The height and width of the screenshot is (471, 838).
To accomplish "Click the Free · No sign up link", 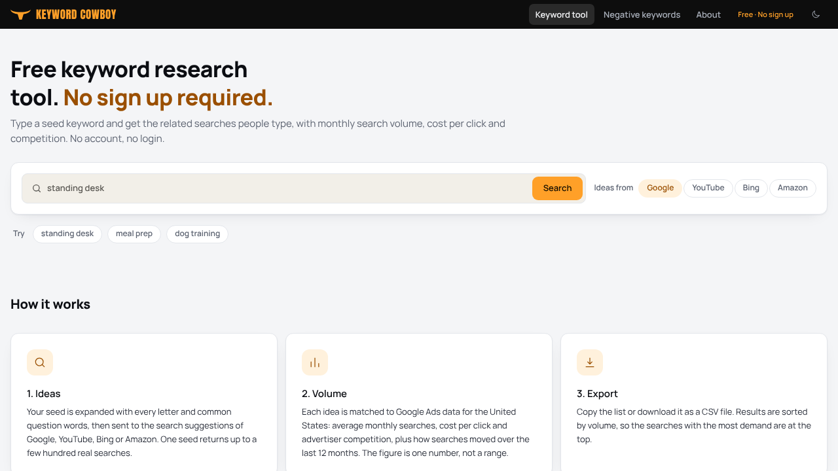I will (x=765, y=14).
